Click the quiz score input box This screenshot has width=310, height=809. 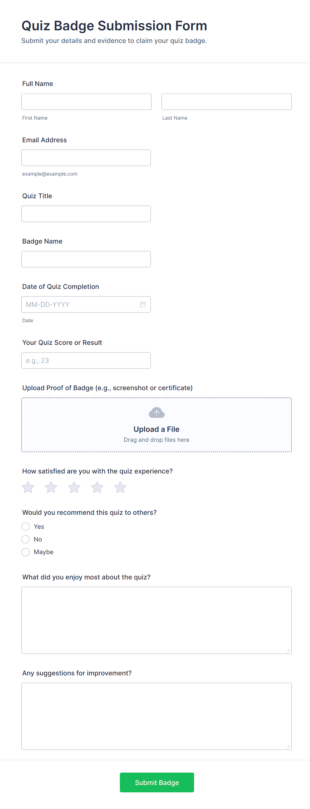86,361
